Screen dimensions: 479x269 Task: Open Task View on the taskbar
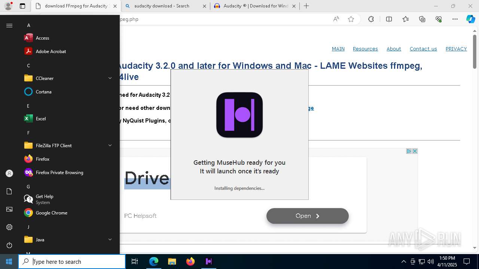[135, 262]
